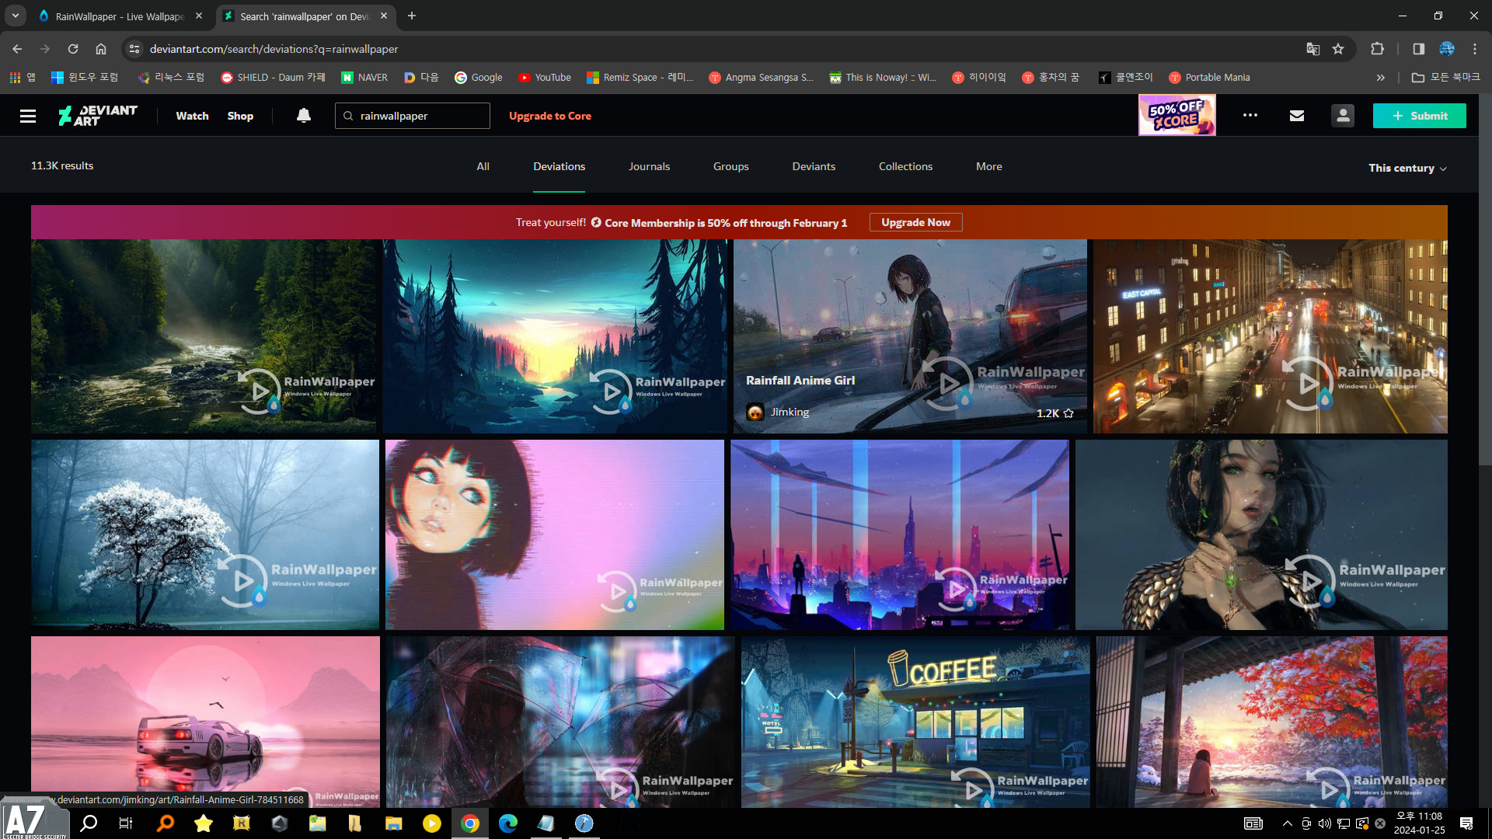Image resolution: width=1492 pixels, height=839 pixels.
Task: Switch to the RainWallpaper browser tab
Action: click(120, 16)
